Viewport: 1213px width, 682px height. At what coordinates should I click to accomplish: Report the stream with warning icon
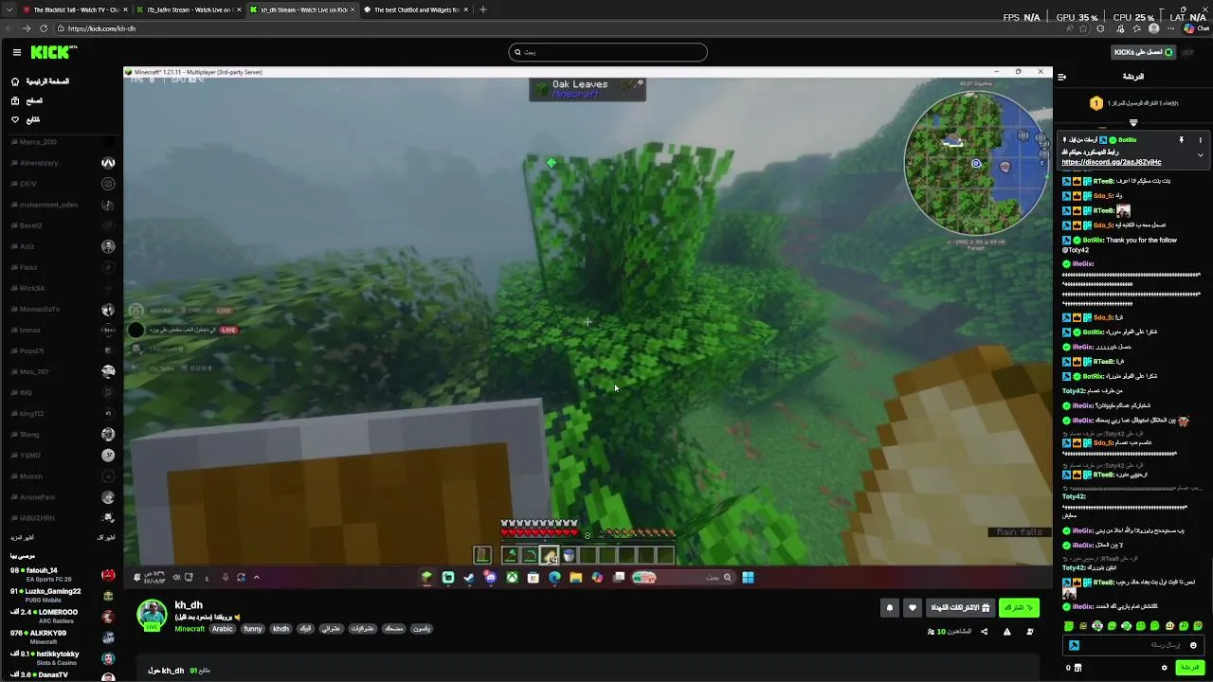[1006, 632]
